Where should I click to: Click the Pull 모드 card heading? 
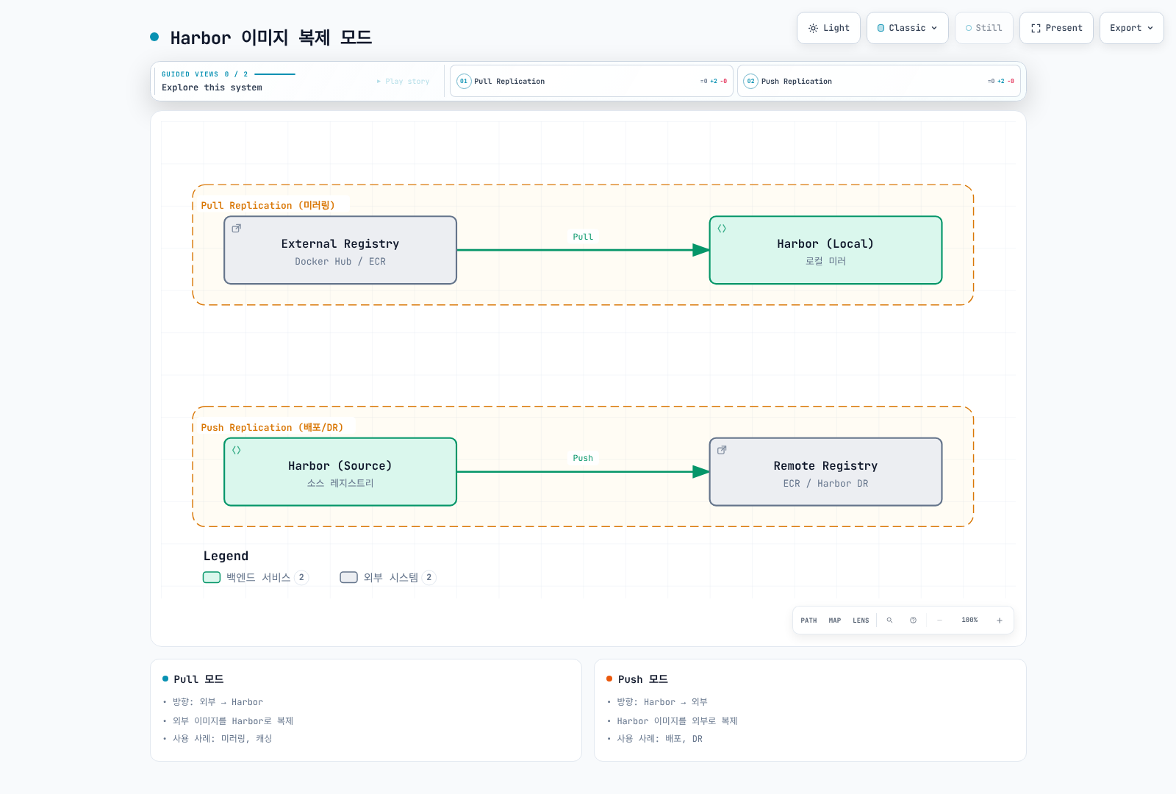198,679
